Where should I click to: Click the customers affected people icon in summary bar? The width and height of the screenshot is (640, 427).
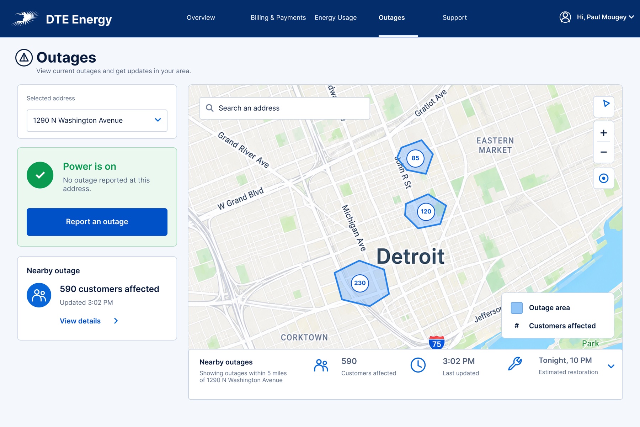point(321,365)
